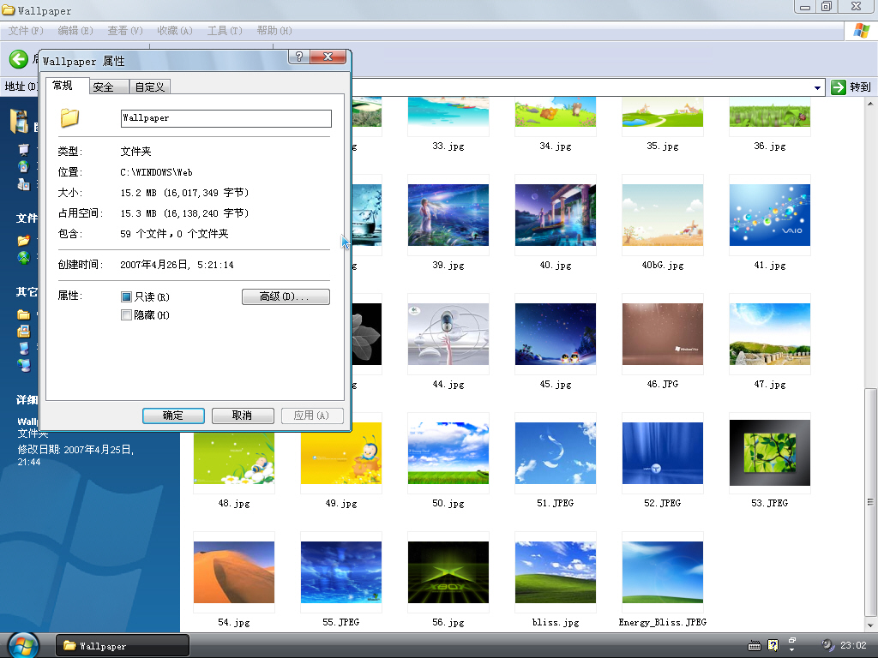Screen dimensions: 878x658
Task: Click the OK (确定) button
Action: tap(173, 416)
